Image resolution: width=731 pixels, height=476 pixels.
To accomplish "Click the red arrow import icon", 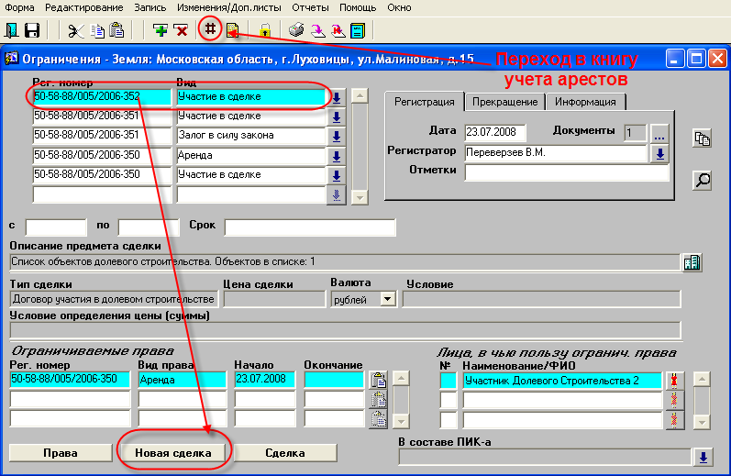I will coord(338,31).
